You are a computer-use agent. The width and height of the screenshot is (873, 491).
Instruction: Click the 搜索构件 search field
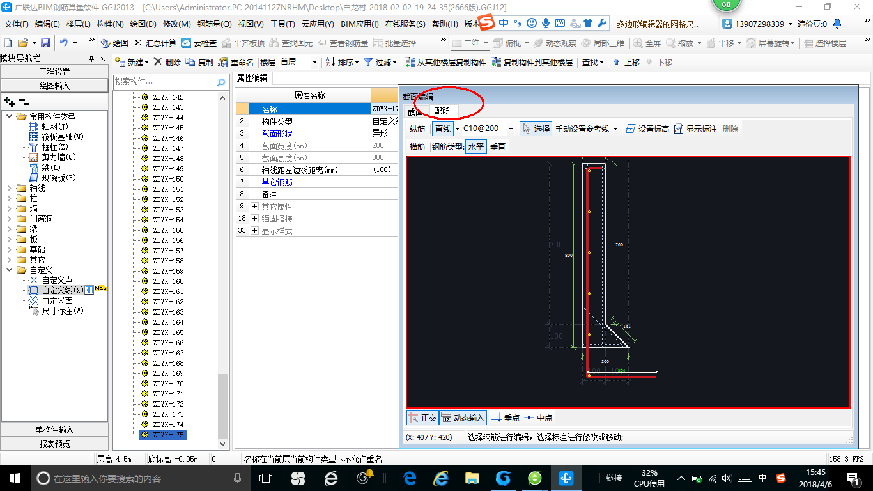[164, 82]
